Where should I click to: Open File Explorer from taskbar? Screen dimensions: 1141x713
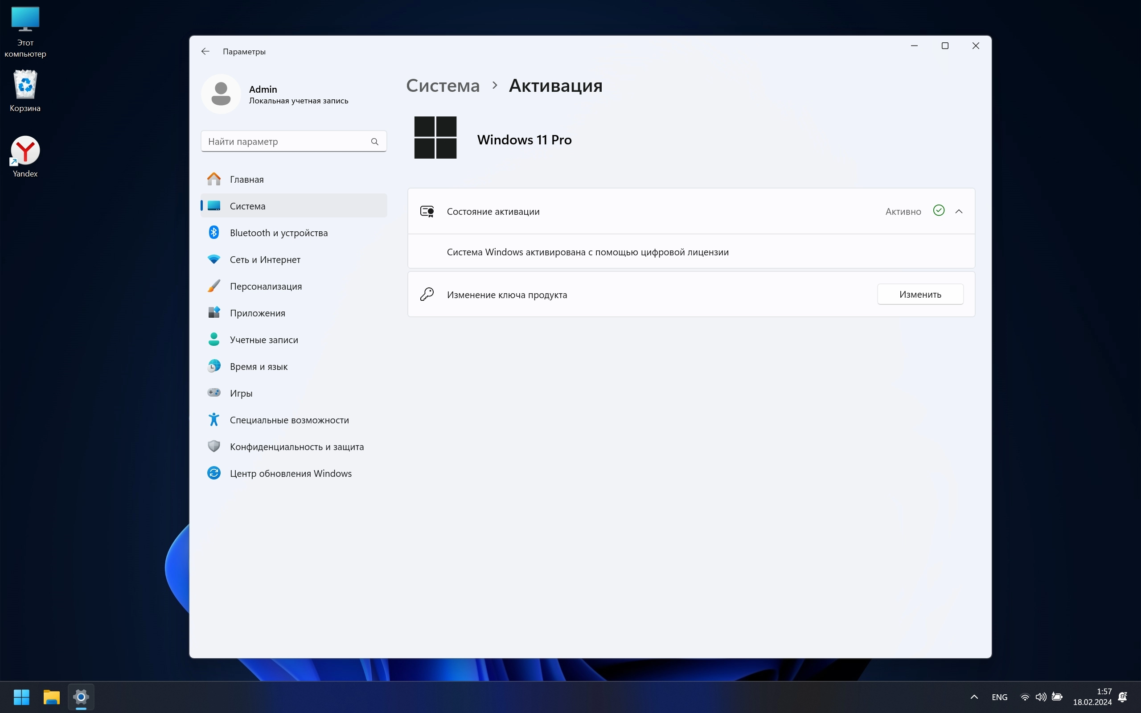point(51,697)
